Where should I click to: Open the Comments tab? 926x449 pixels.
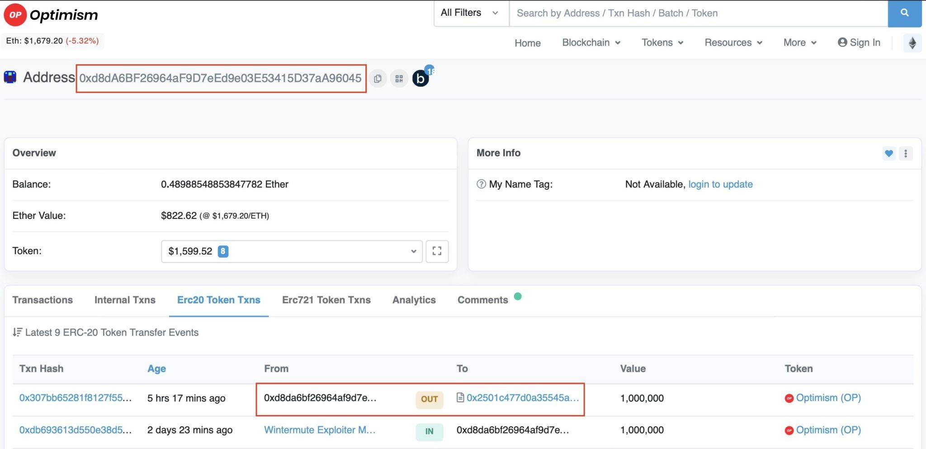click(483, 300)
